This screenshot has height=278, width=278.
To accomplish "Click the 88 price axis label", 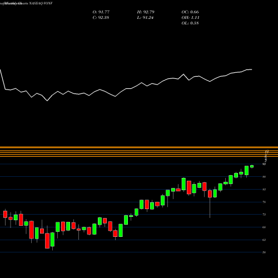I will (x=264, y=177).
